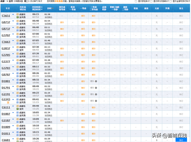Click 一等座 候补 in the G2187 row
191x142 pixels.
pyautogui.click(x=83, y=120)
